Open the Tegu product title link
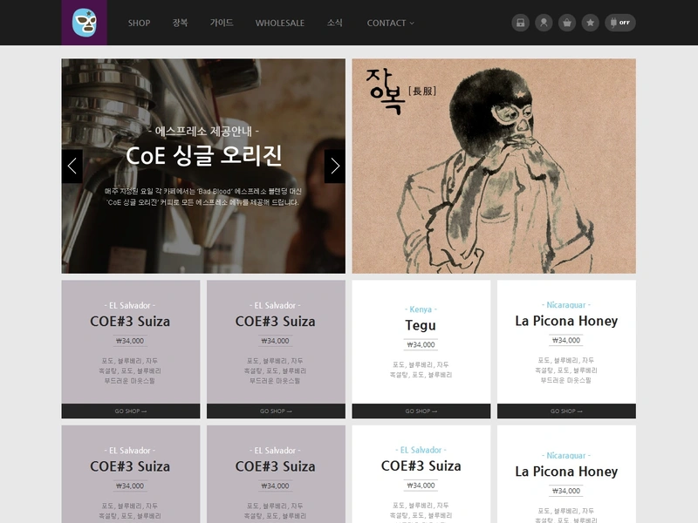Viewport: 698px width, 523px height. [x=420, y=323]
